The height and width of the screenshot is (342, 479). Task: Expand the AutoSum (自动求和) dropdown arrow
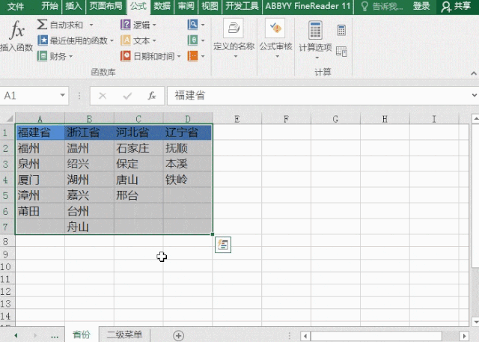(91, 25)
